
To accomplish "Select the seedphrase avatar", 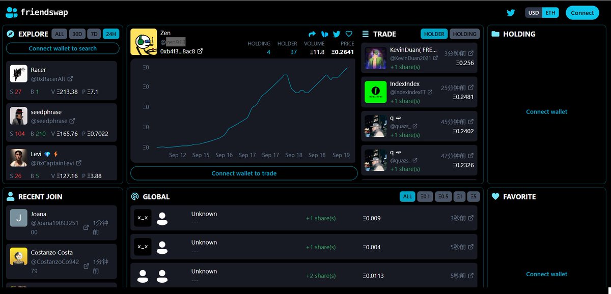I will [19, 116].
